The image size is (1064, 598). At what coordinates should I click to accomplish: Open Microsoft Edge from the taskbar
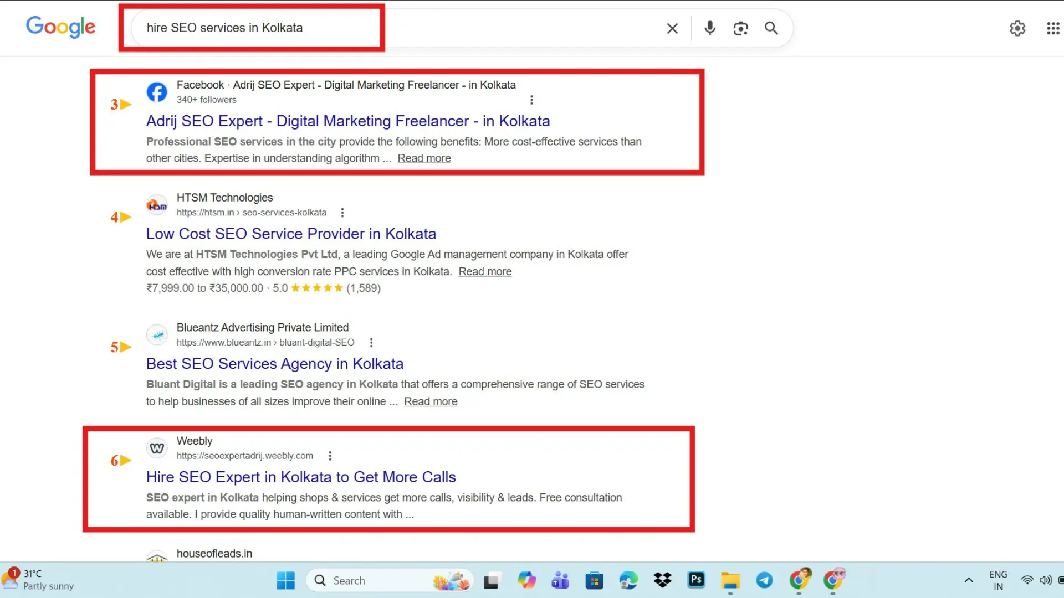[x=628, y=580]
